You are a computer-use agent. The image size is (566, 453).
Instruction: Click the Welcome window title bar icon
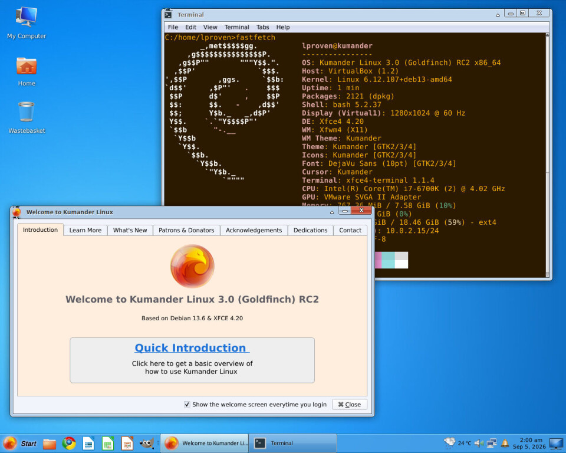(x=17, y=212)
